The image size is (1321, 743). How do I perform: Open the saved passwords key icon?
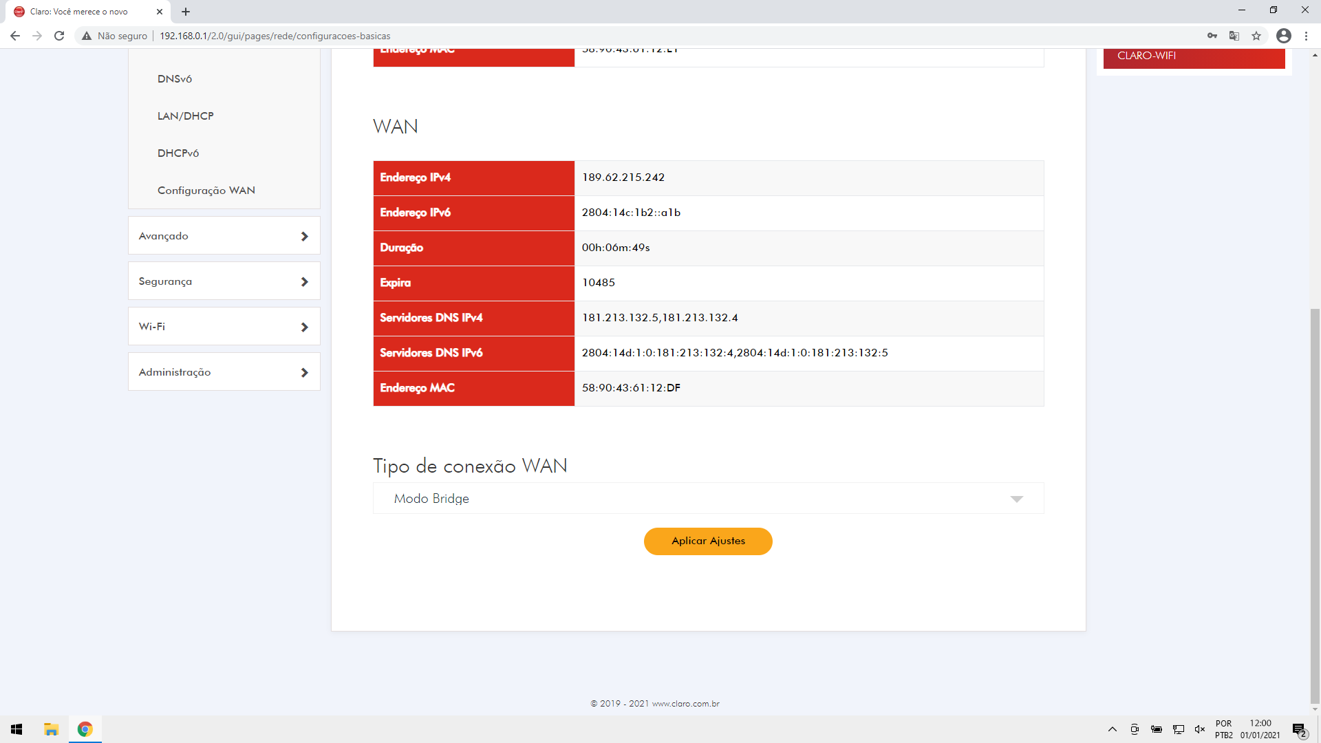point(1212,36)
